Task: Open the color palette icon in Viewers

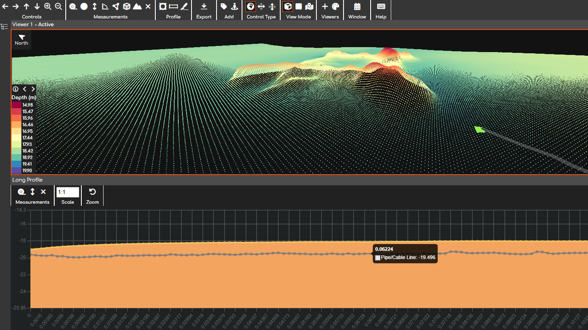Action: click(x=335, y=7)
